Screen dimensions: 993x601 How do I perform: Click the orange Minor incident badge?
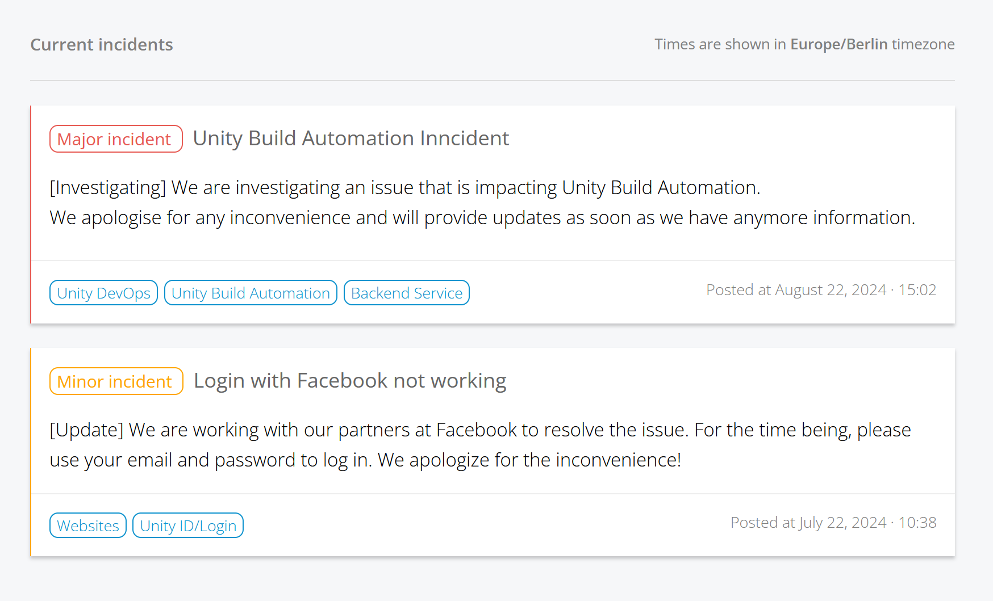[116, 381]
